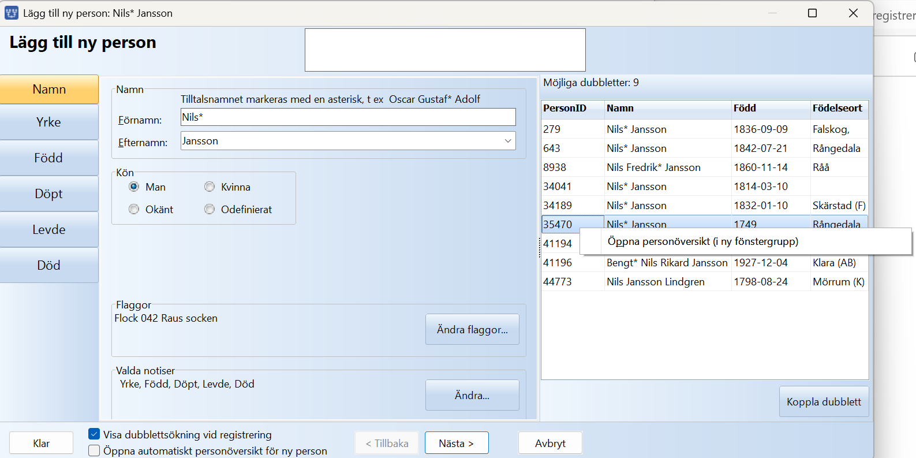Select duplicate row with PersonID 34041

[x=705, y=187]
